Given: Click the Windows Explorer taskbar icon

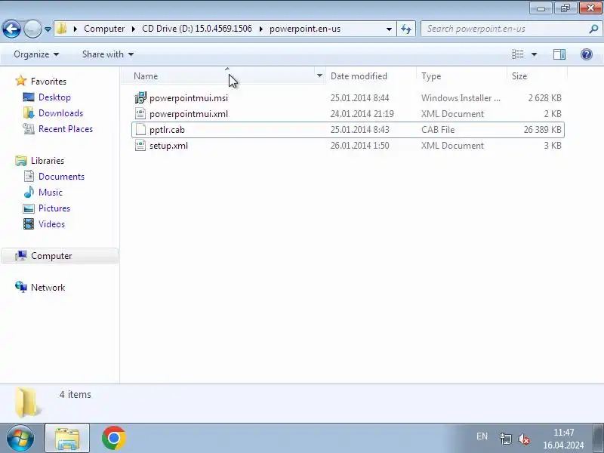Looking at the screenshot, I should [67, 438].
